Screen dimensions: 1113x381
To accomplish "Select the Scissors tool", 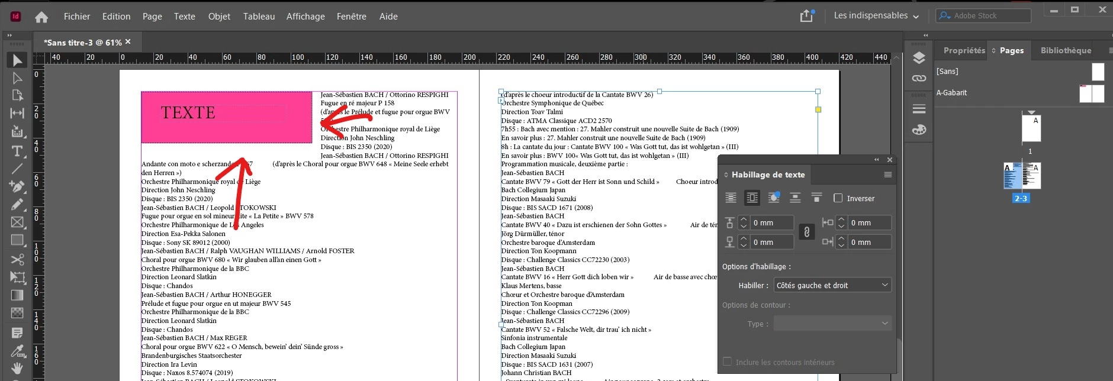I will 17,259.
